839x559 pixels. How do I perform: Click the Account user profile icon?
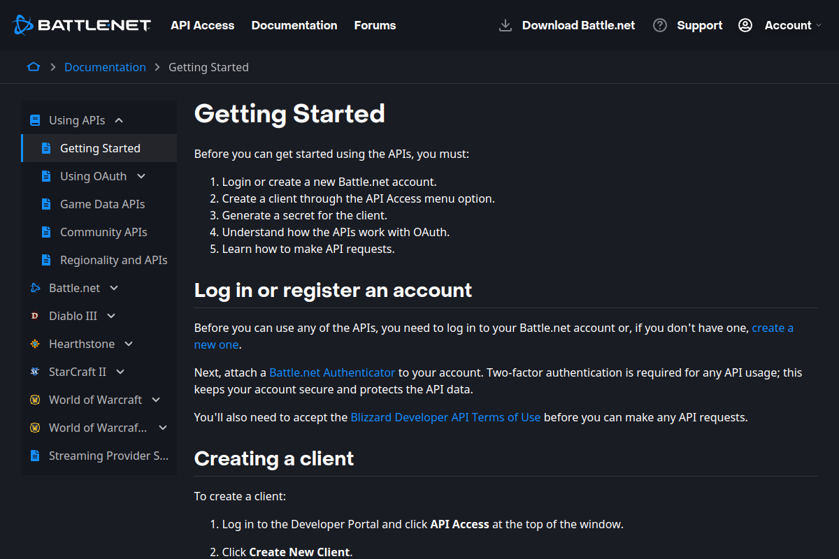tap(745, 25)
